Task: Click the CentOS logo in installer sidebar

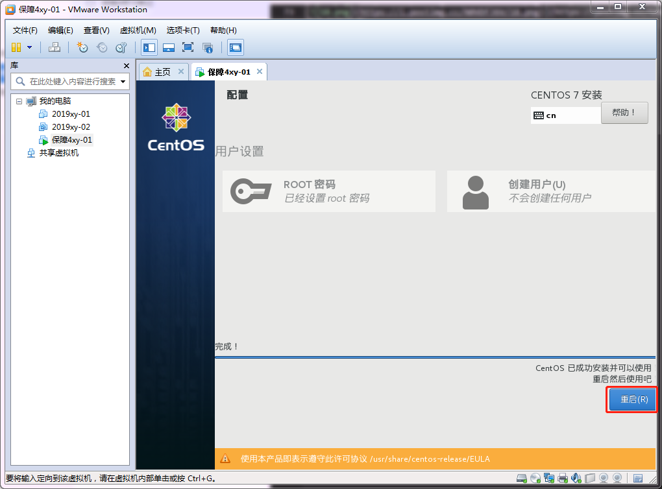Action: pos(176,127)
